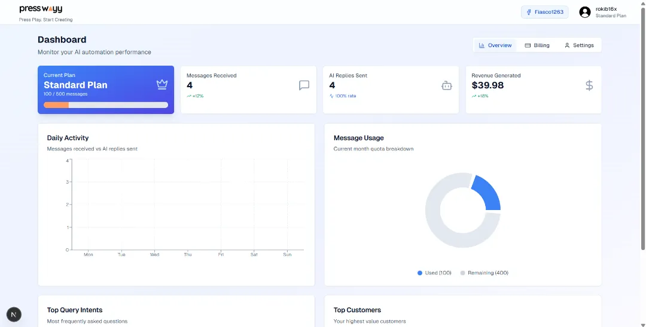Click the round N badge in corner
The height and width of the screenshot is (327, 646).
click(14, 314)
